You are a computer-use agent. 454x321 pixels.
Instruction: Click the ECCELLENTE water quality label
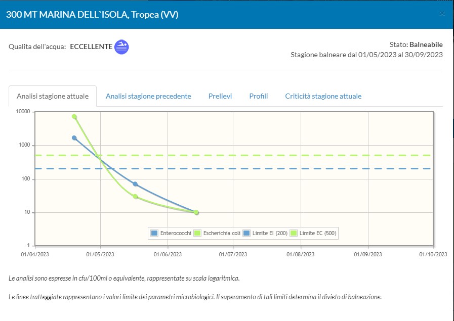[91, 47]
